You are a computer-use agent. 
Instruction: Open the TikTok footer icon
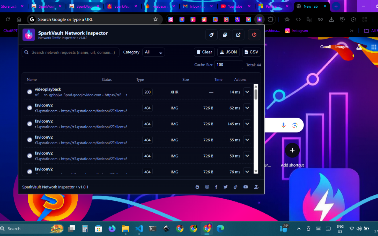235,187
